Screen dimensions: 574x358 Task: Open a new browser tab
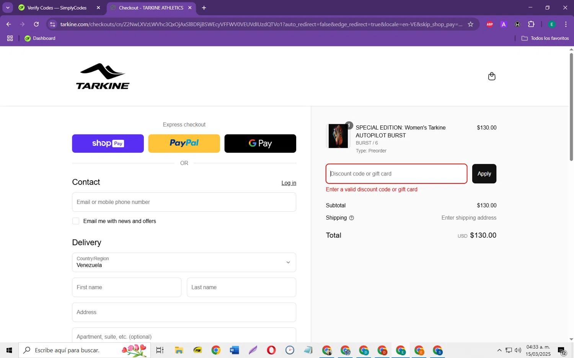(x=204, y=8)
